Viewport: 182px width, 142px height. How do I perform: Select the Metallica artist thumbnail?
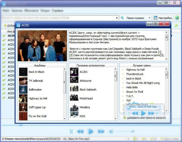tap(74, 107)
